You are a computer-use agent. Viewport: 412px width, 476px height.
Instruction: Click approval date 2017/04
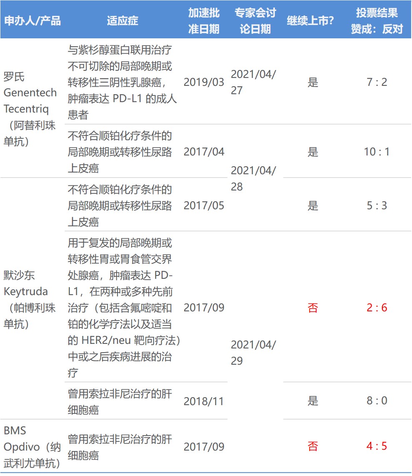coord(204,152)
